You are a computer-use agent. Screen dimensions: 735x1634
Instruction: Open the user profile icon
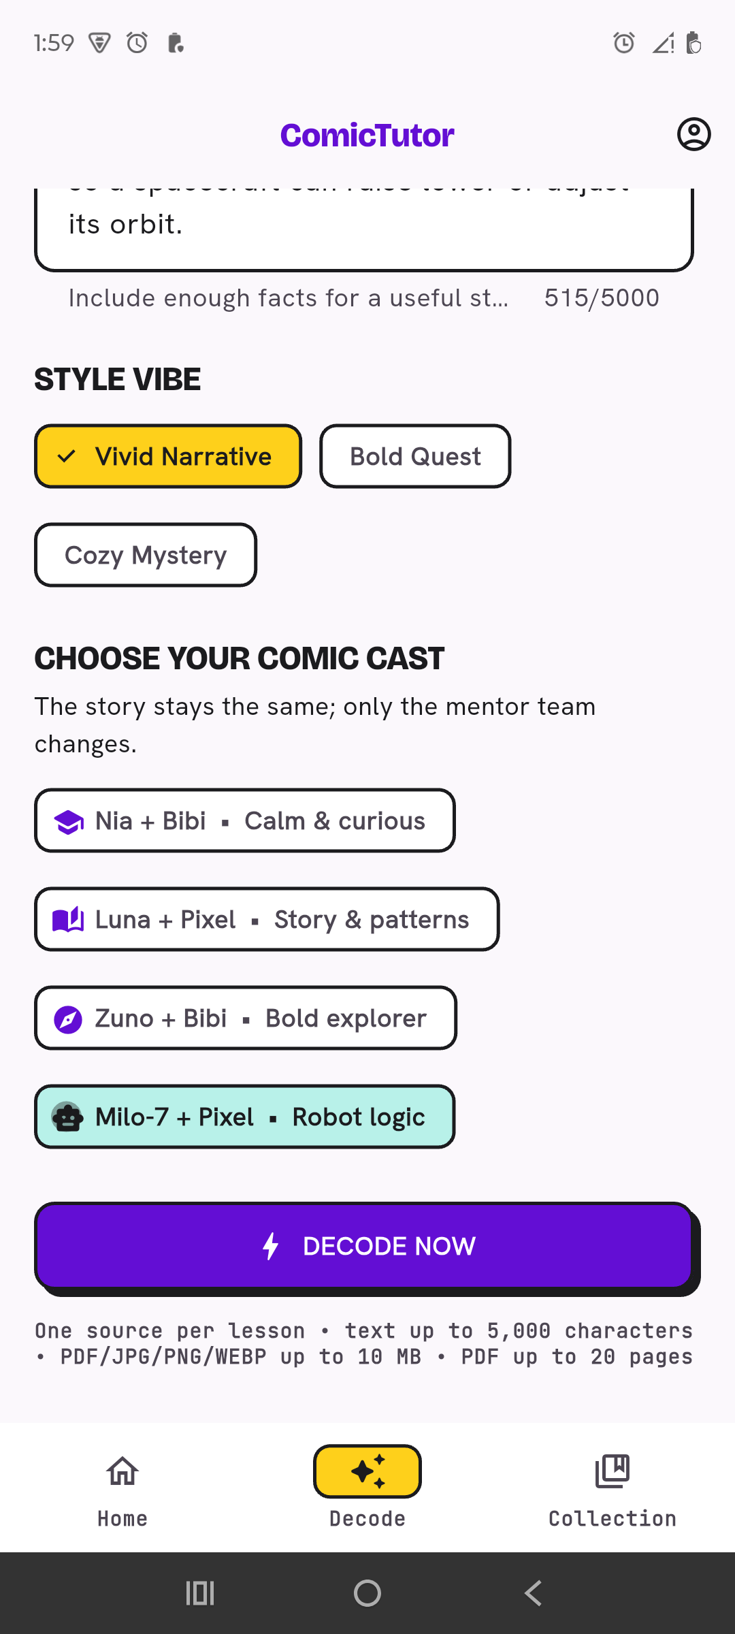[693, 134]
